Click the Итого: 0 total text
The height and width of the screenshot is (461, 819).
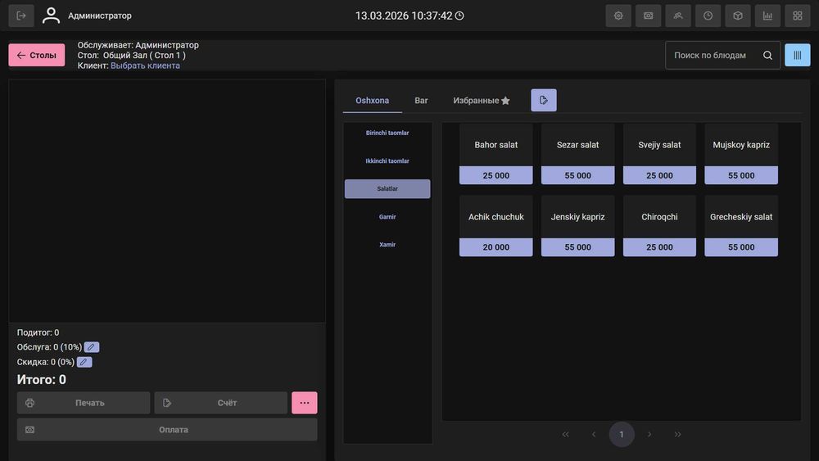(x=41, y=380)
